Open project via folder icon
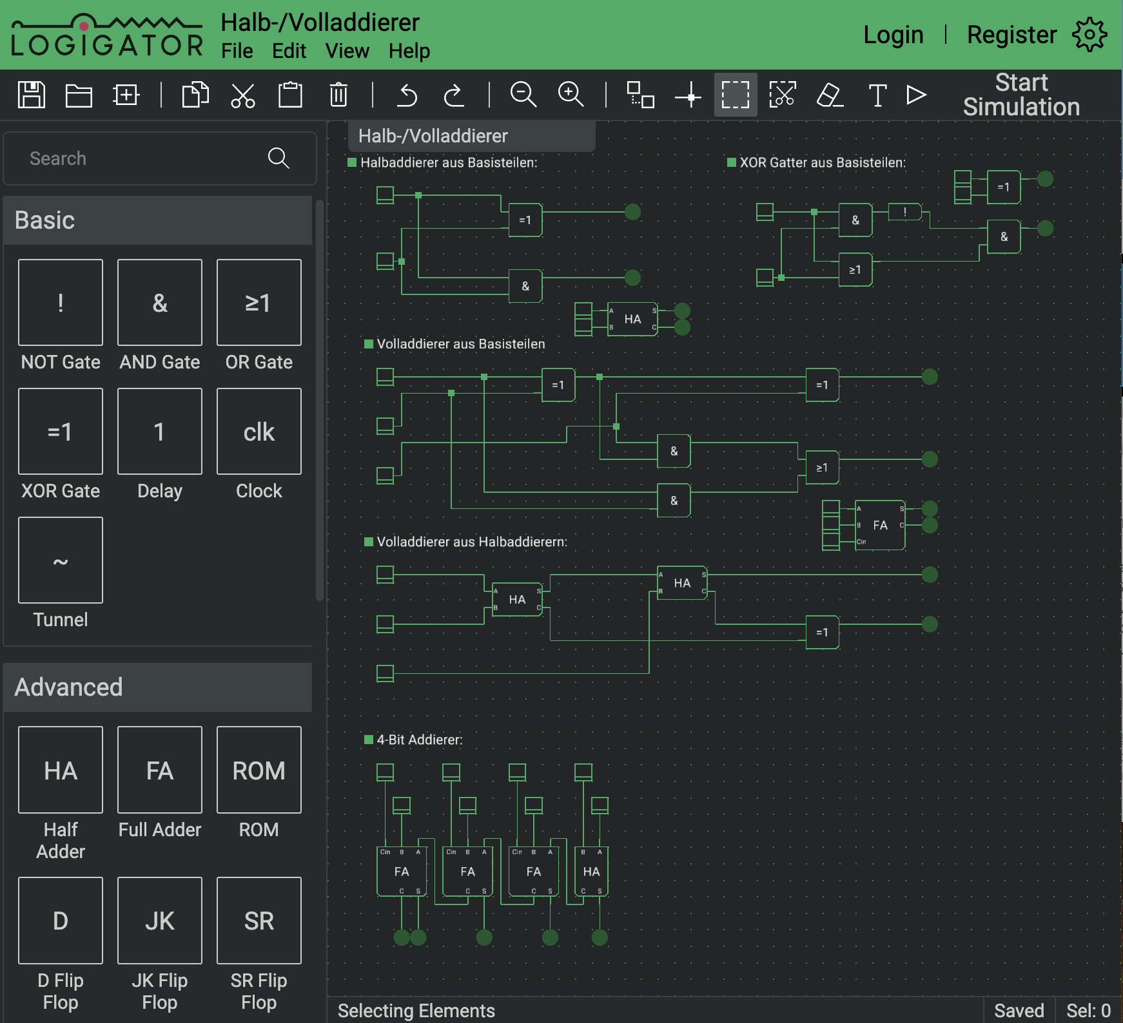 (x=79, y=95)
